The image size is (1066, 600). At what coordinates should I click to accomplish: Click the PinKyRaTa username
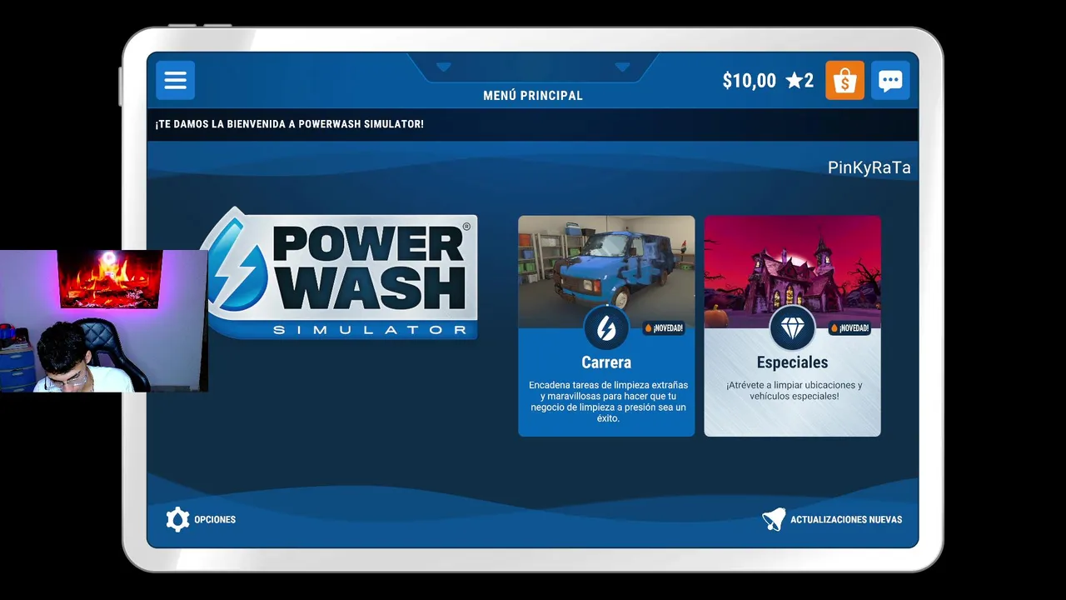tap(869, 167)
